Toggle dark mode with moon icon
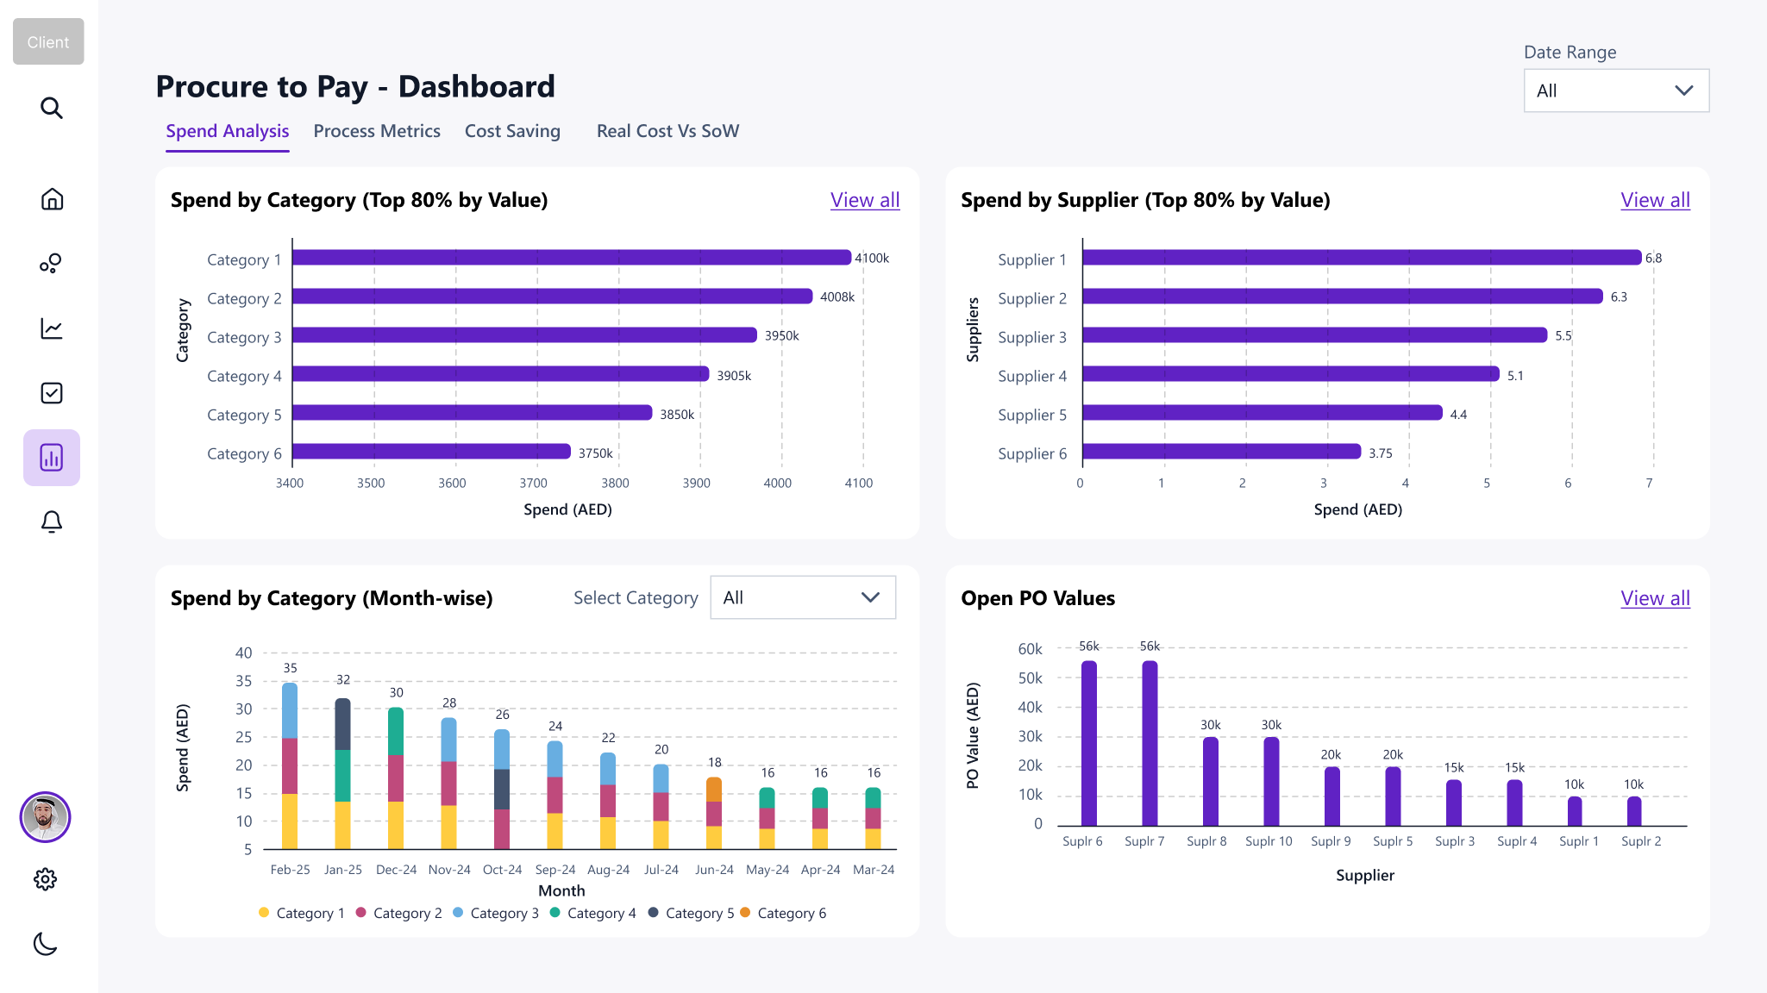 tap(45, 944)
